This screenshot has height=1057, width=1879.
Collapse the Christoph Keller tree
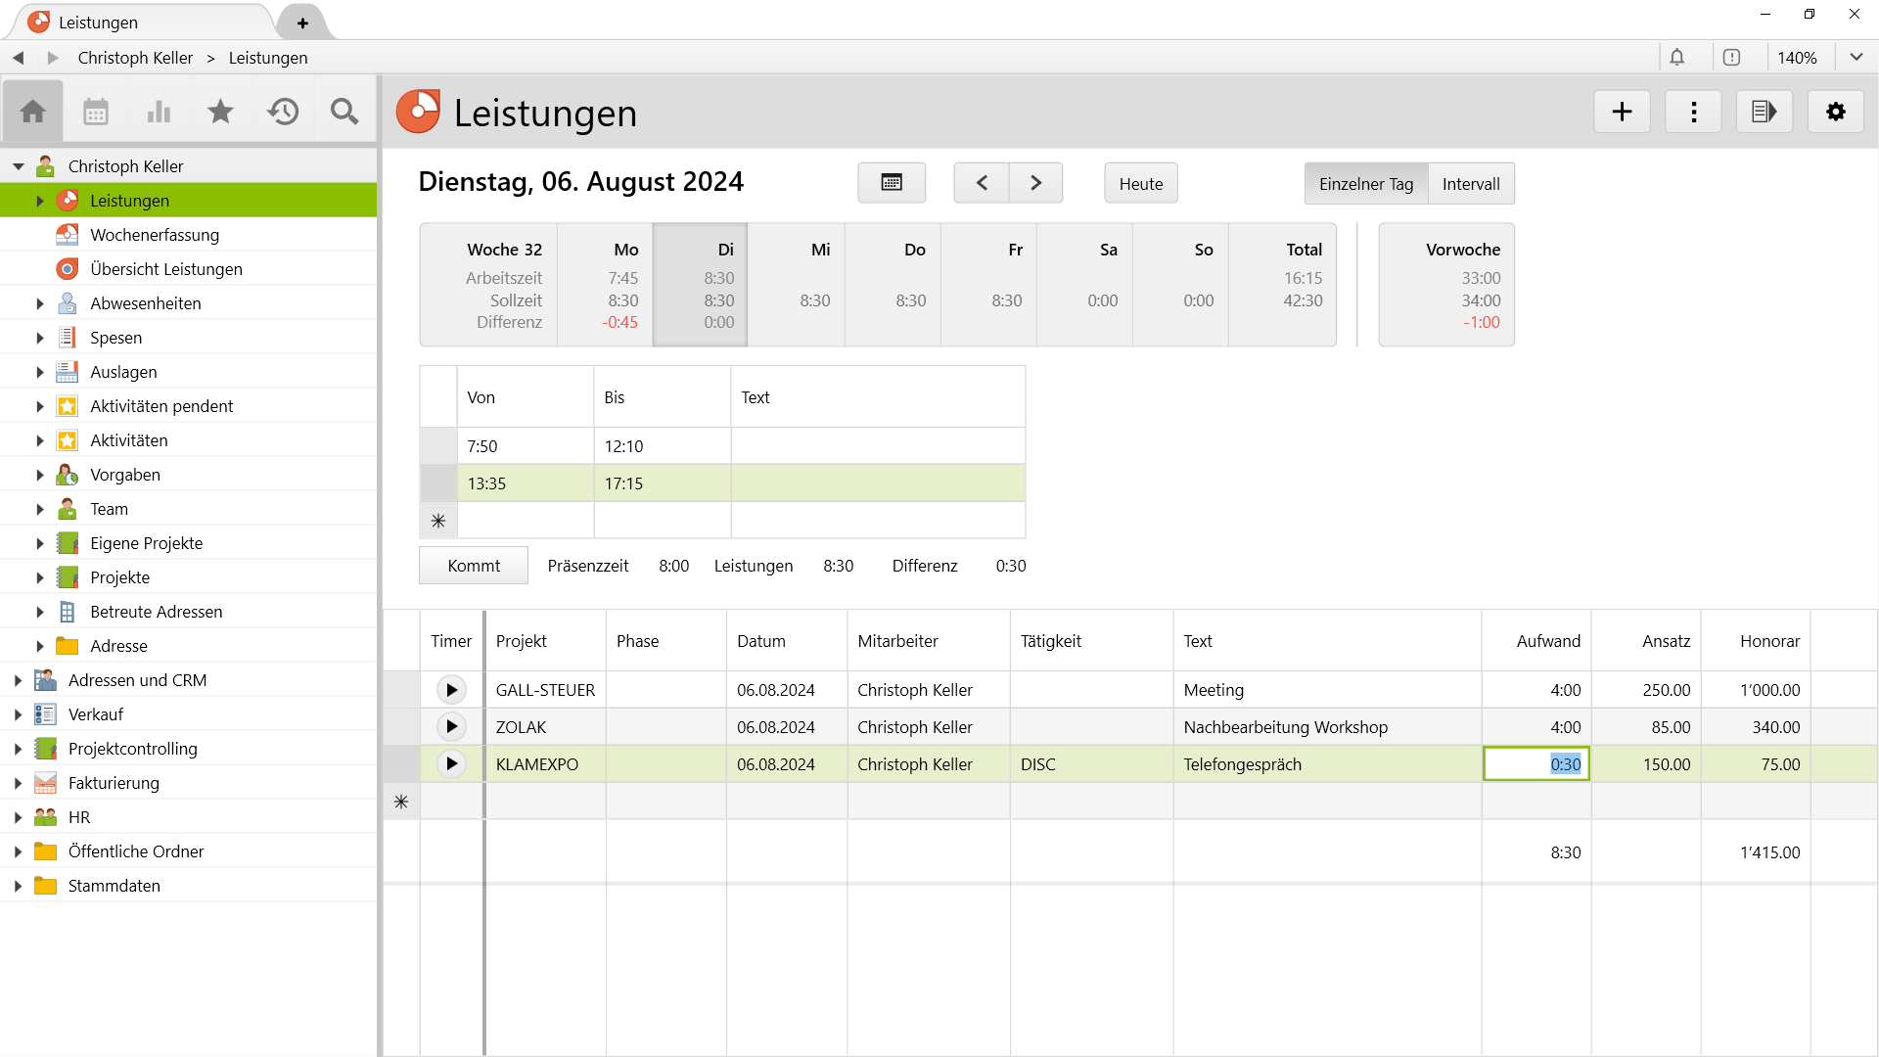click(x=17, y=165)
